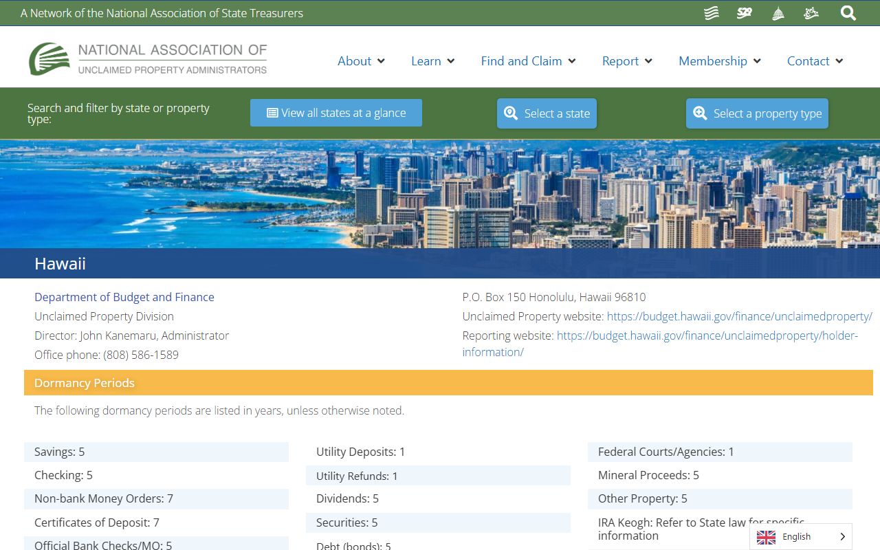Image resolution: width=880 pixels, height=550 pixels.
Task: Click 'Unclaimed Property Division' text
Action: [x=104, y=316]
